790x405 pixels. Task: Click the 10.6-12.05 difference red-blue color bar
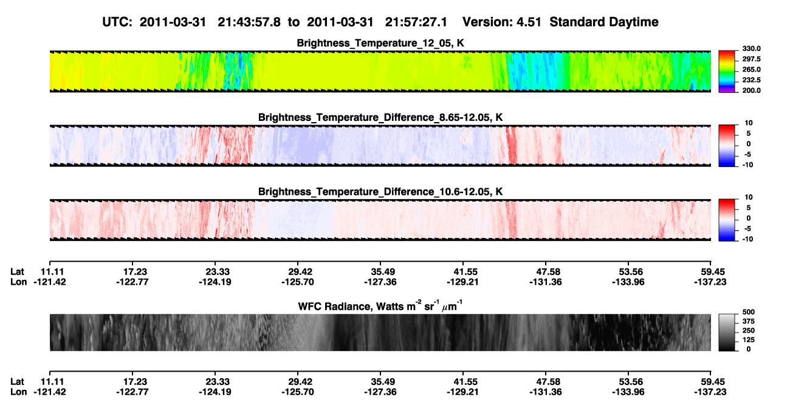point(727,219)
